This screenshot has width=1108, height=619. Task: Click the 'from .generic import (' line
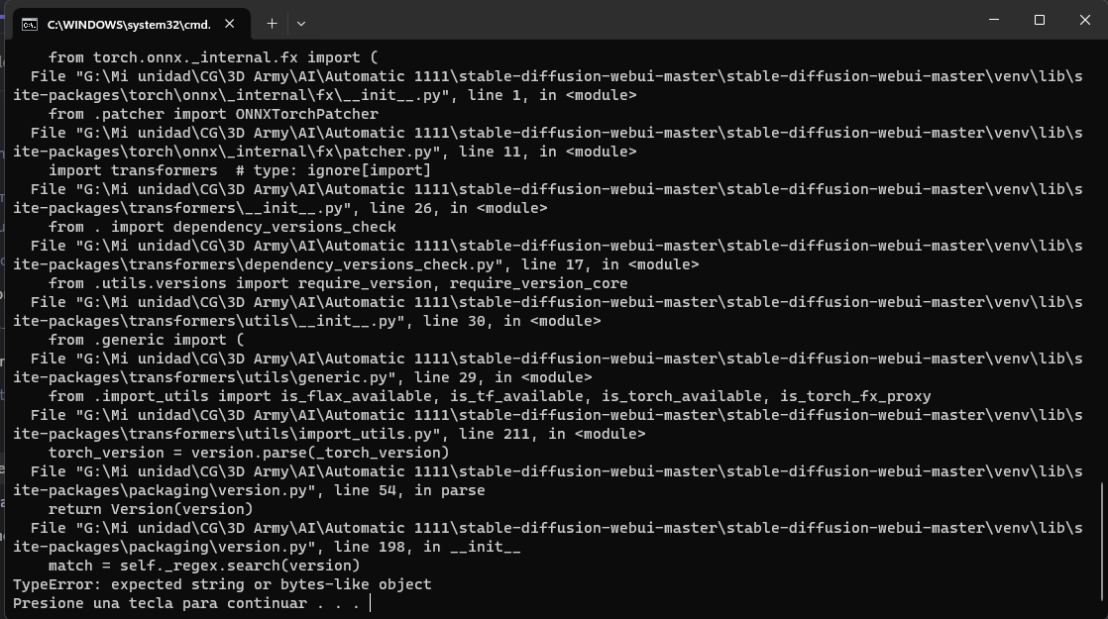(147, 340)
